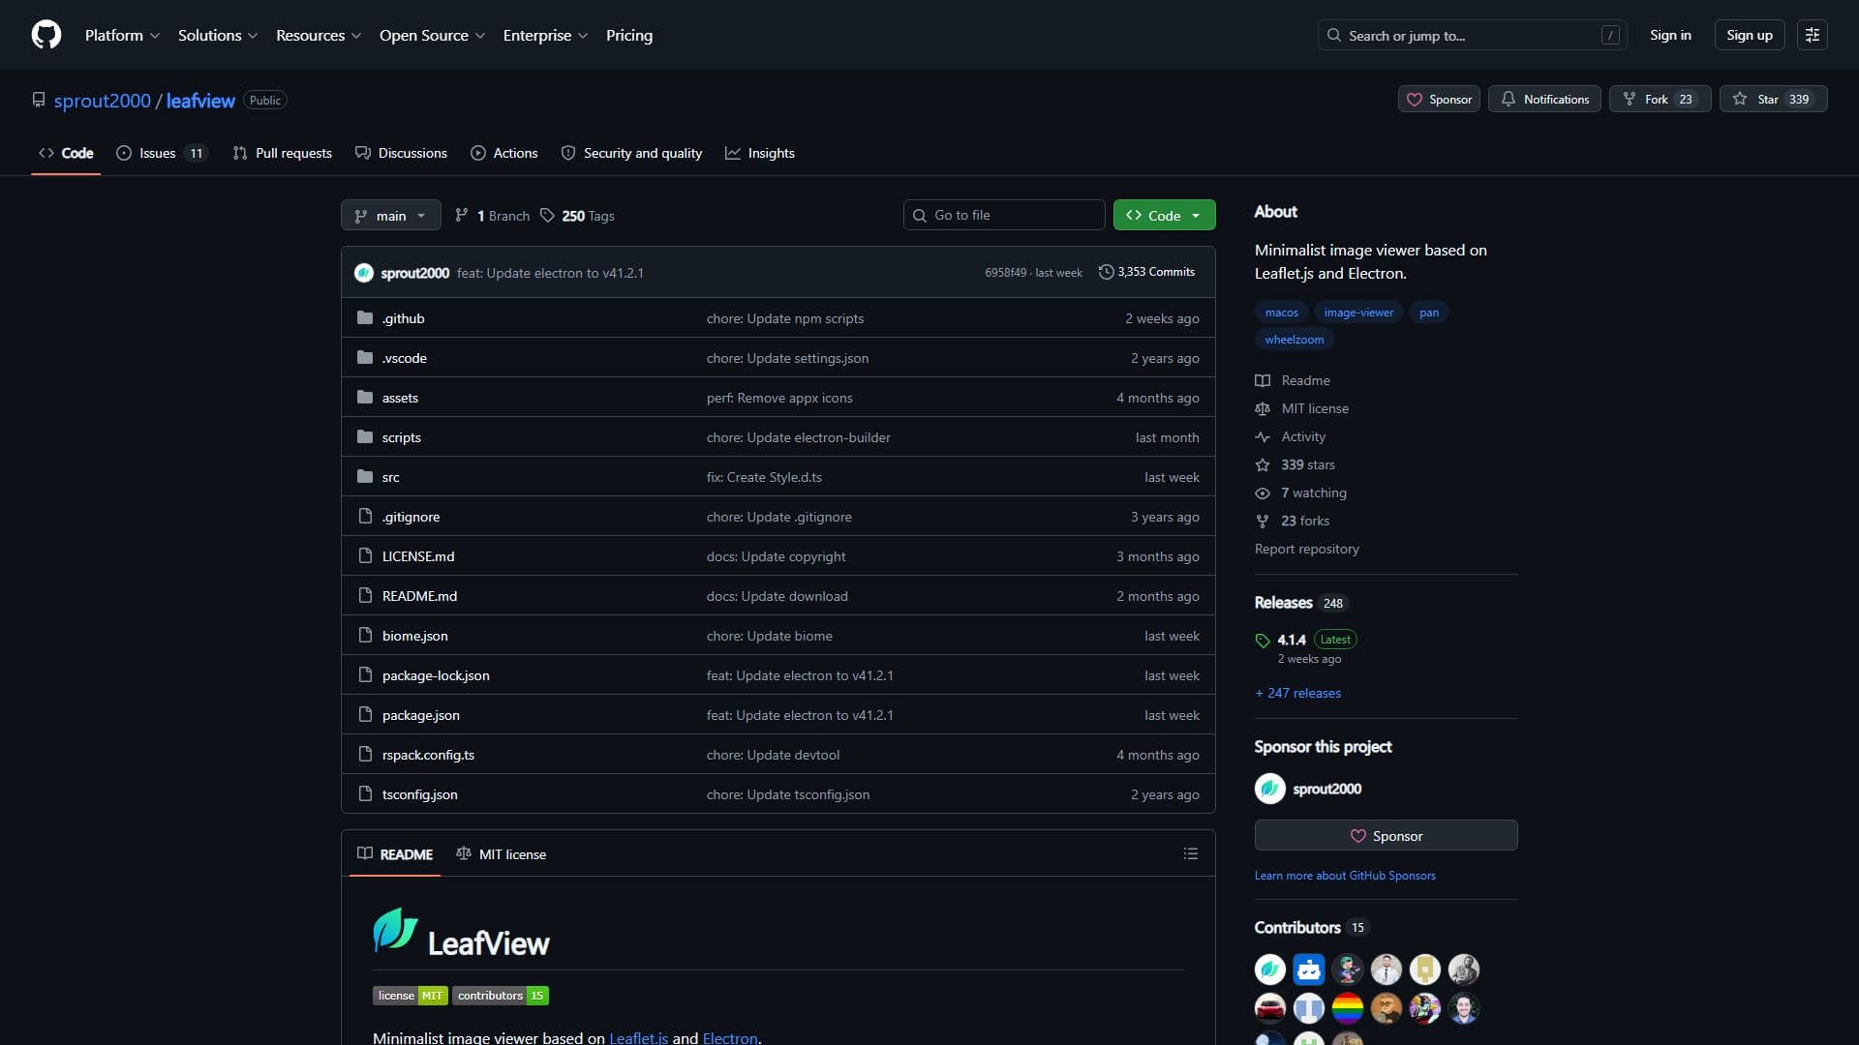This screenshot has width=1859, height=1045.
Task: Open the main branch selector dropdown
Action: (x=391, y=215)
